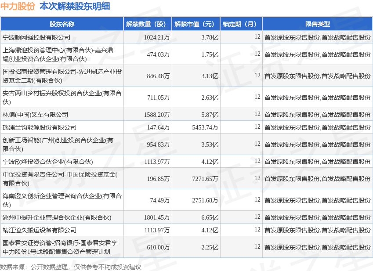Click shareholder 海南澄义创新企业管理咨询合伙企业
Screen dimensions: 373x271
pos(62,200)
